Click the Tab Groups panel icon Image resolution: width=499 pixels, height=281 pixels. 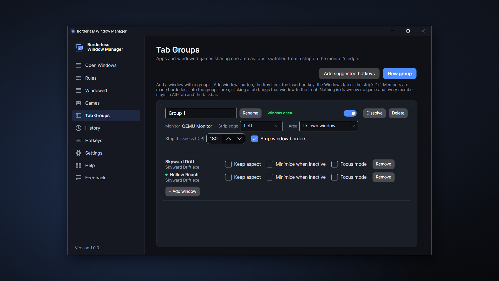point(78,116)
